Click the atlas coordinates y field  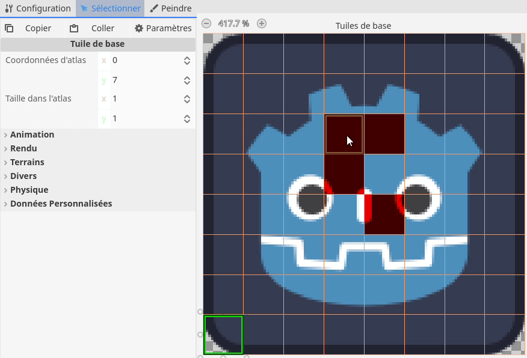(x=147, y=80)
